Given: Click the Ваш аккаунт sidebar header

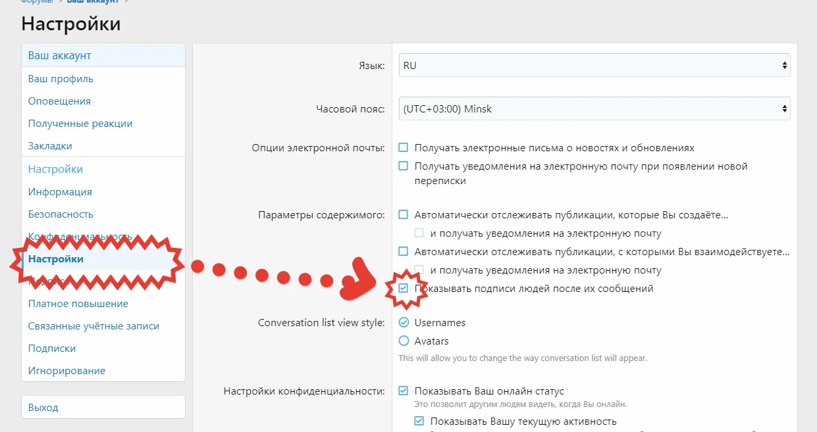Looking at the screenshot, I should pyautogui.click(x=103, y=56).
